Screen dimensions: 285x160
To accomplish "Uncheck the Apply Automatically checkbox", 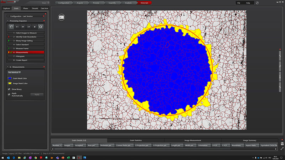I will [9, 94].
